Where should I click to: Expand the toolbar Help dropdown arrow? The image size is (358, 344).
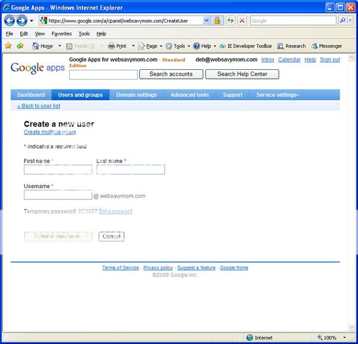[x=215, y=46]
